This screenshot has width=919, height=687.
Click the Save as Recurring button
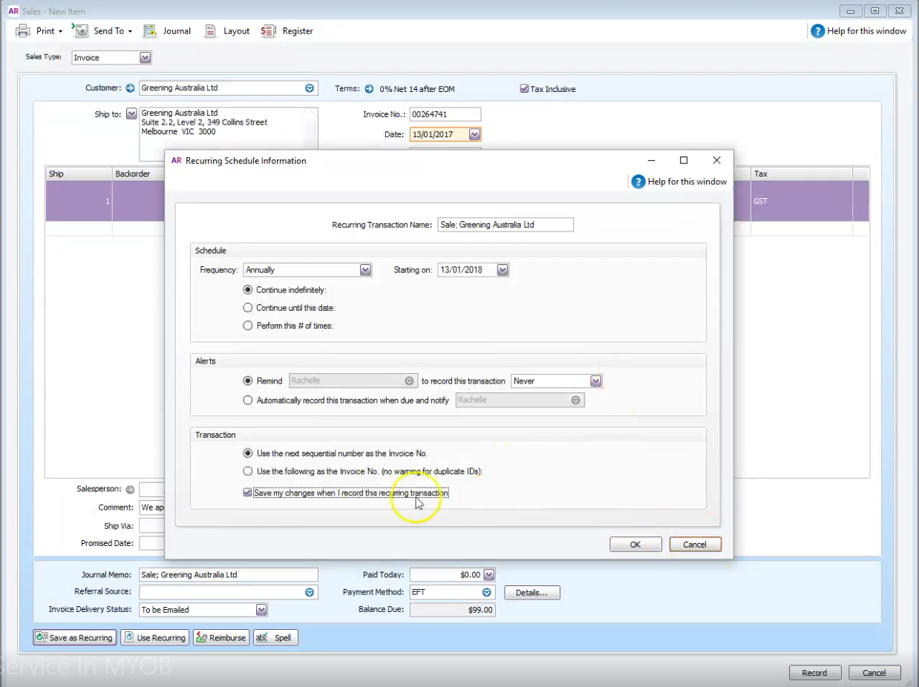(x=74, y=637)
